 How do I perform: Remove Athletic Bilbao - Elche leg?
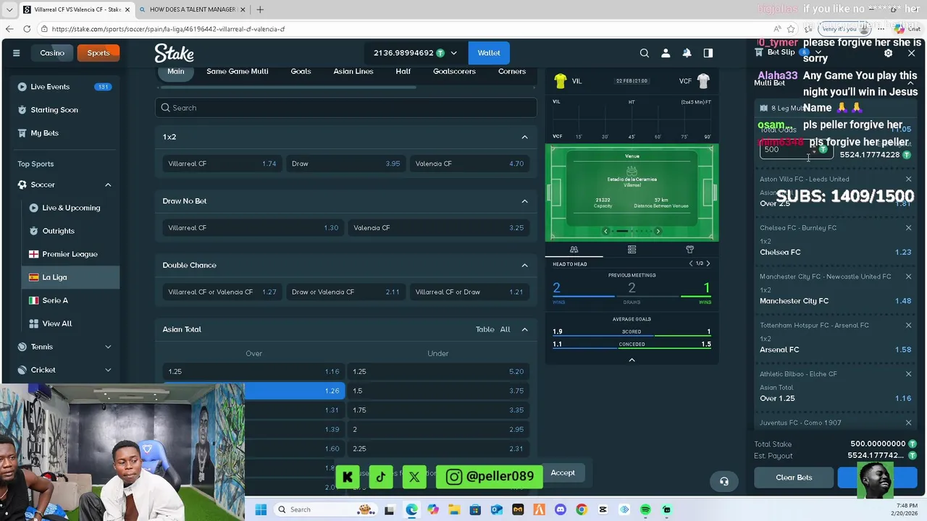point(908,374)
